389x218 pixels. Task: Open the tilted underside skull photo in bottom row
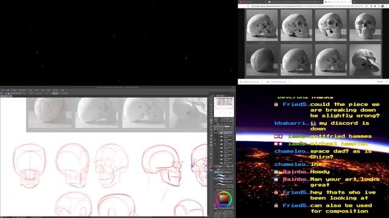(365, 60)
